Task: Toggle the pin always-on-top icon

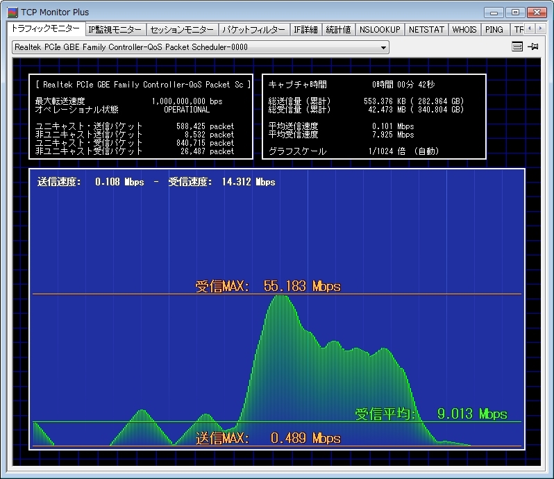Action: click(533, 47)
